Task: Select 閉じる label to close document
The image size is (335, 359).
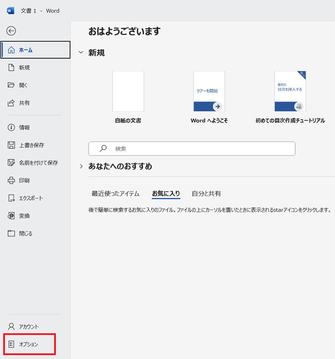Action: click(x=26, y=233)
